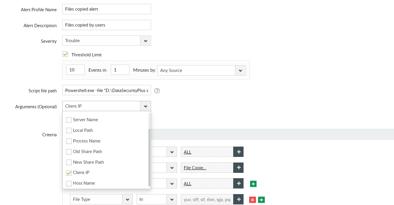Click the Alert Profile Name input field
This screenshot has height=205, width=394.
(x=106, y=9)
